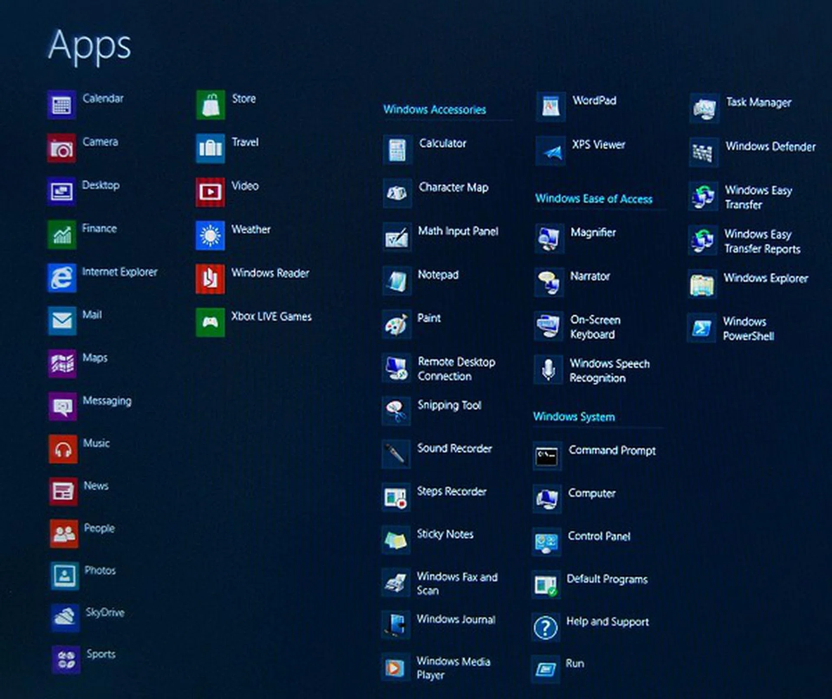
Task: Open Task Manager from the list
Action: tap(758, 103)
